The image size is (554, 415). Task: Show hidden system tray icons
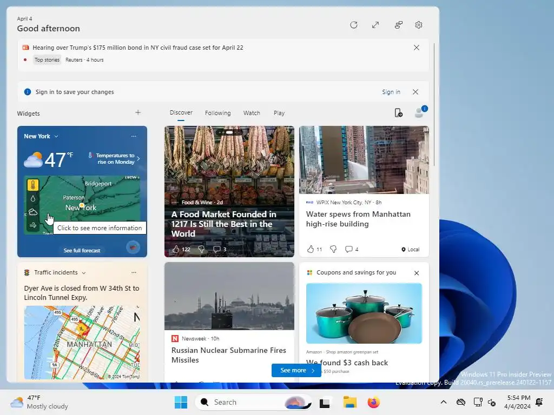pyautogui.click(x=444, y=402)
